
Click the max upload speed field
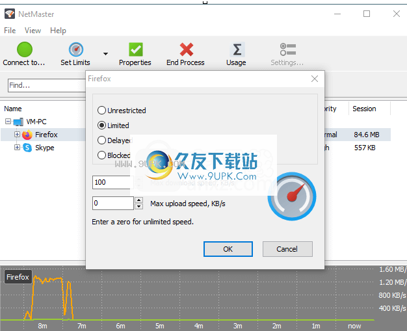pos(113,203)
